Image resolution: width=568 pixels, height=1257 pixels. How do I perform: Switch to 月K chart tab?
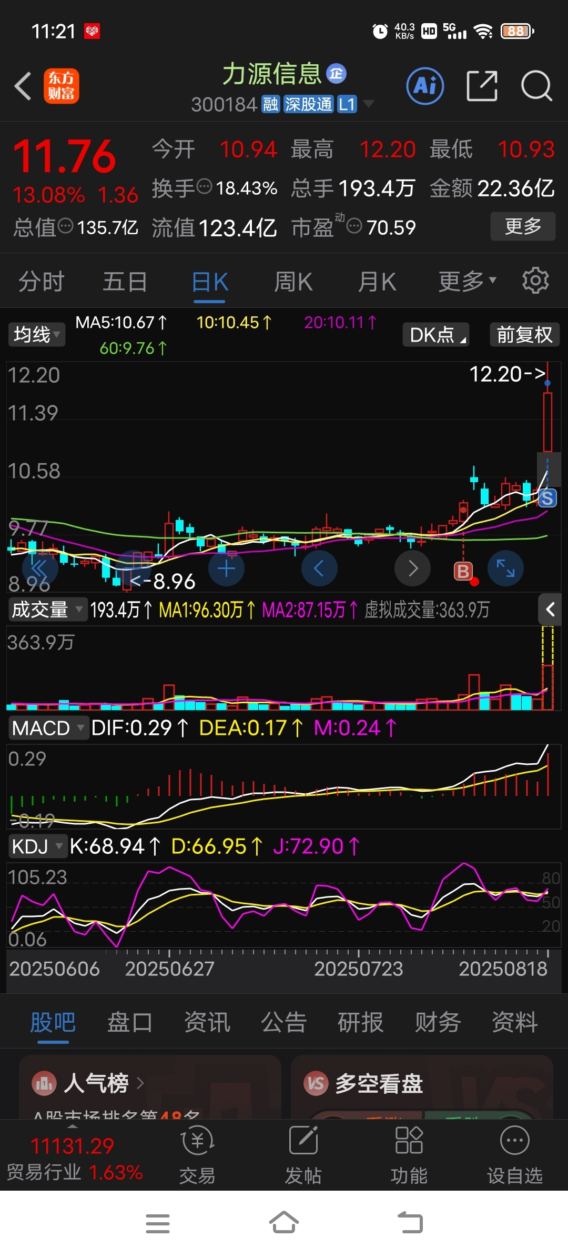pos(377,281)
